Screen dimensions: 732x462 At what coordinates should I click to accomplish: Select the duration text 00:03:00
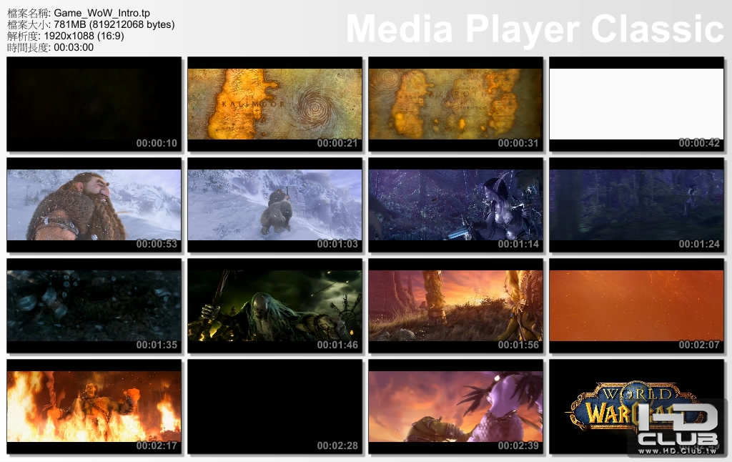point(74,47)
